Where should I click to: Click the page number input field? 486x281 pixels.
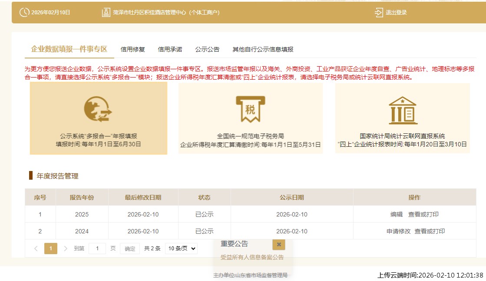[97, 248]
